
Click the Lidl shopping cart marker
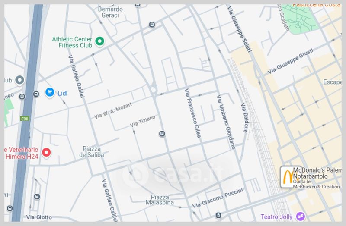50,93
